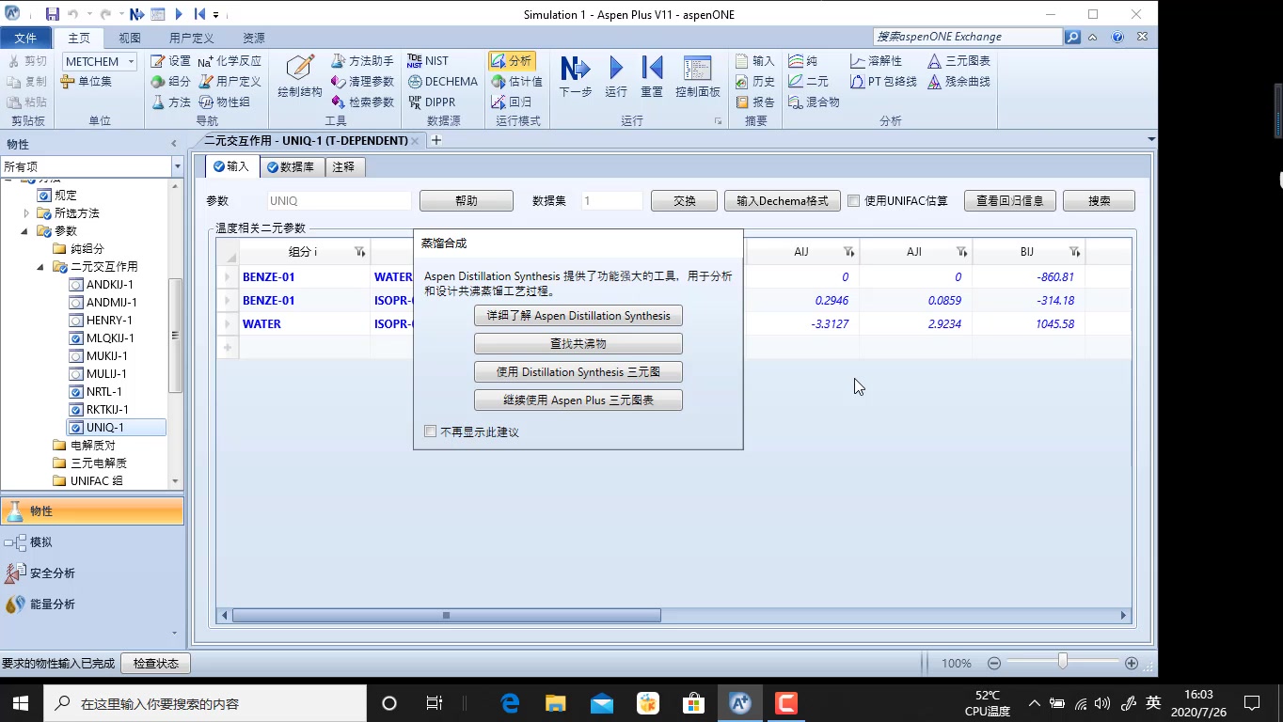Open the 单位集 unit sets item
1283x722 pixels.
click(87, 82)
